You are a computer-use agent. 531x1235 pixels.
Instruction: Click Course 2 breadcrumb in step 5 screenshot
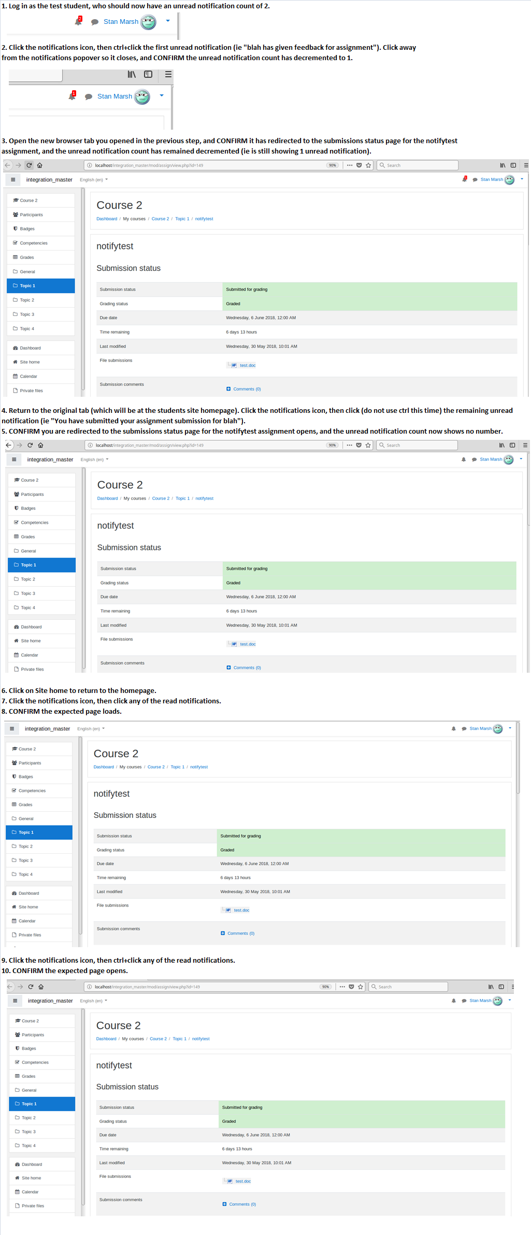tap(161, 498)
